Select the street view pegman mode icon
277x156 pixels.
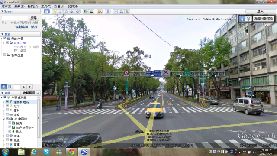tap(242, 19)
